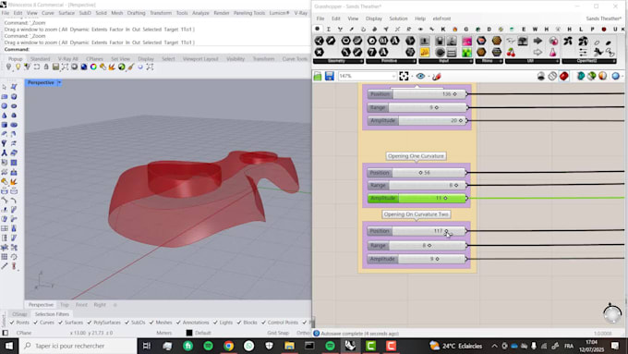Open the Display menu in Grasshopper

coord(374,18)
